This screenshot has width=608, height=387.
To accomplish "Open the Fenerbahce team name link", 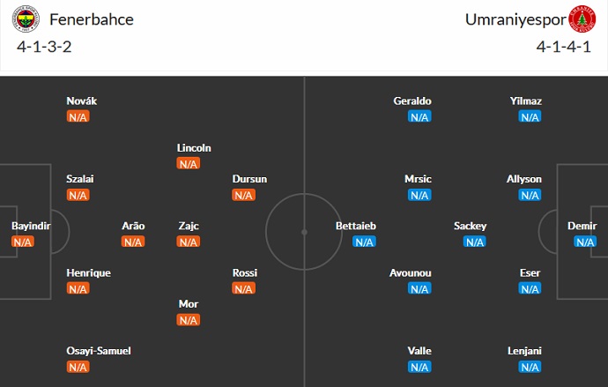I will [x=92, y=19].
